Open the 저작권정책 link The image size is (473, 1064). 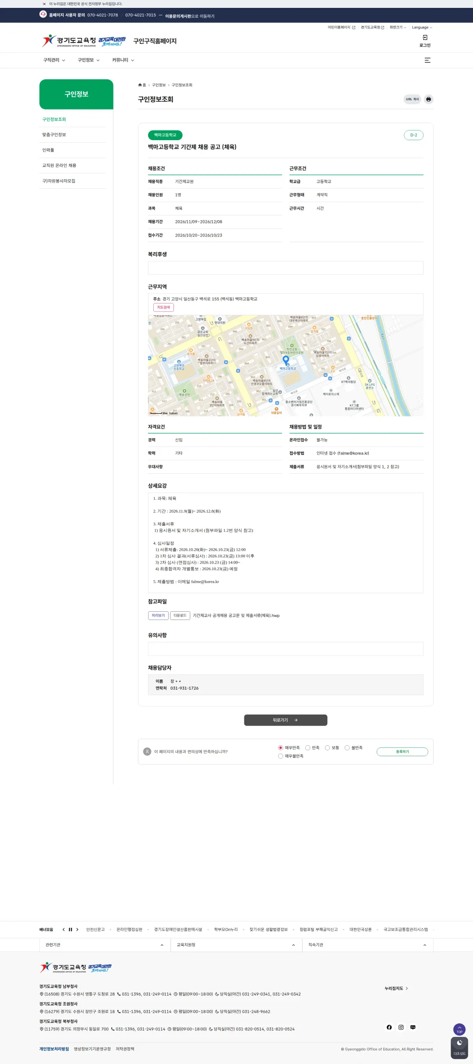click(x=125, y=1049)
